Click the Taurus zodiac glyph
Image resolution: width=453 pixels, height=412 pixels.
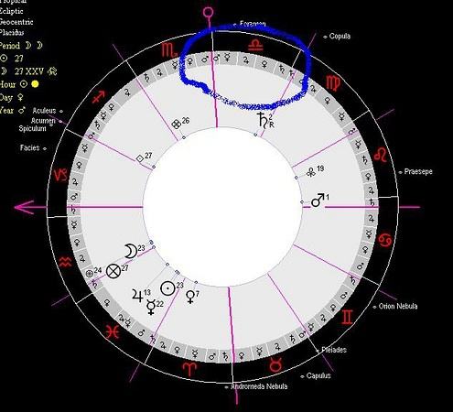(x=275, y=364)
